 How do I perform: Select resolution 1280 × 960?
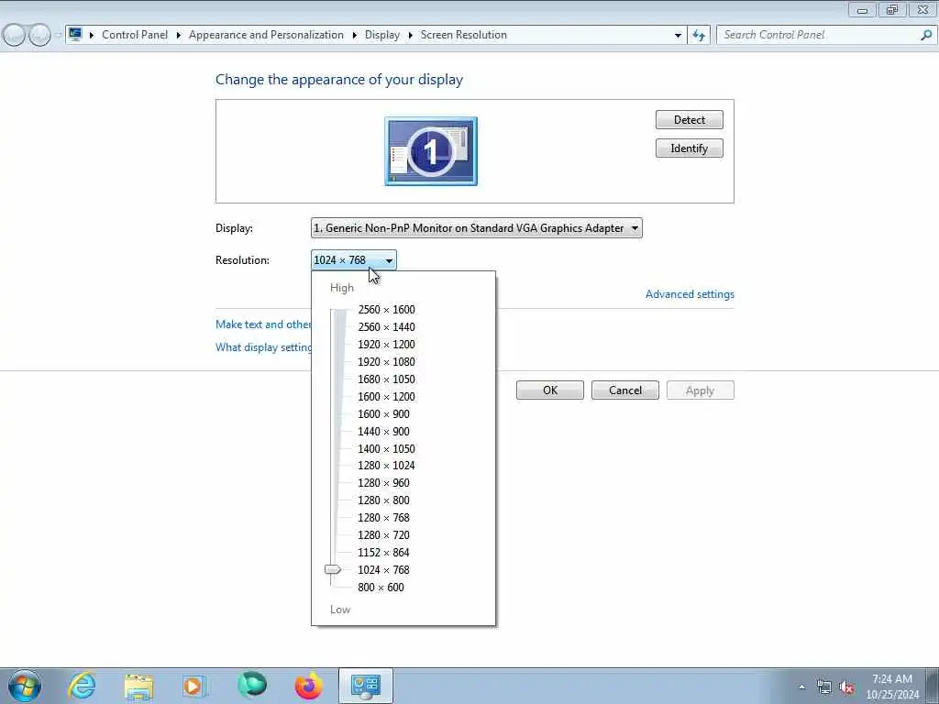pos(384,482)
